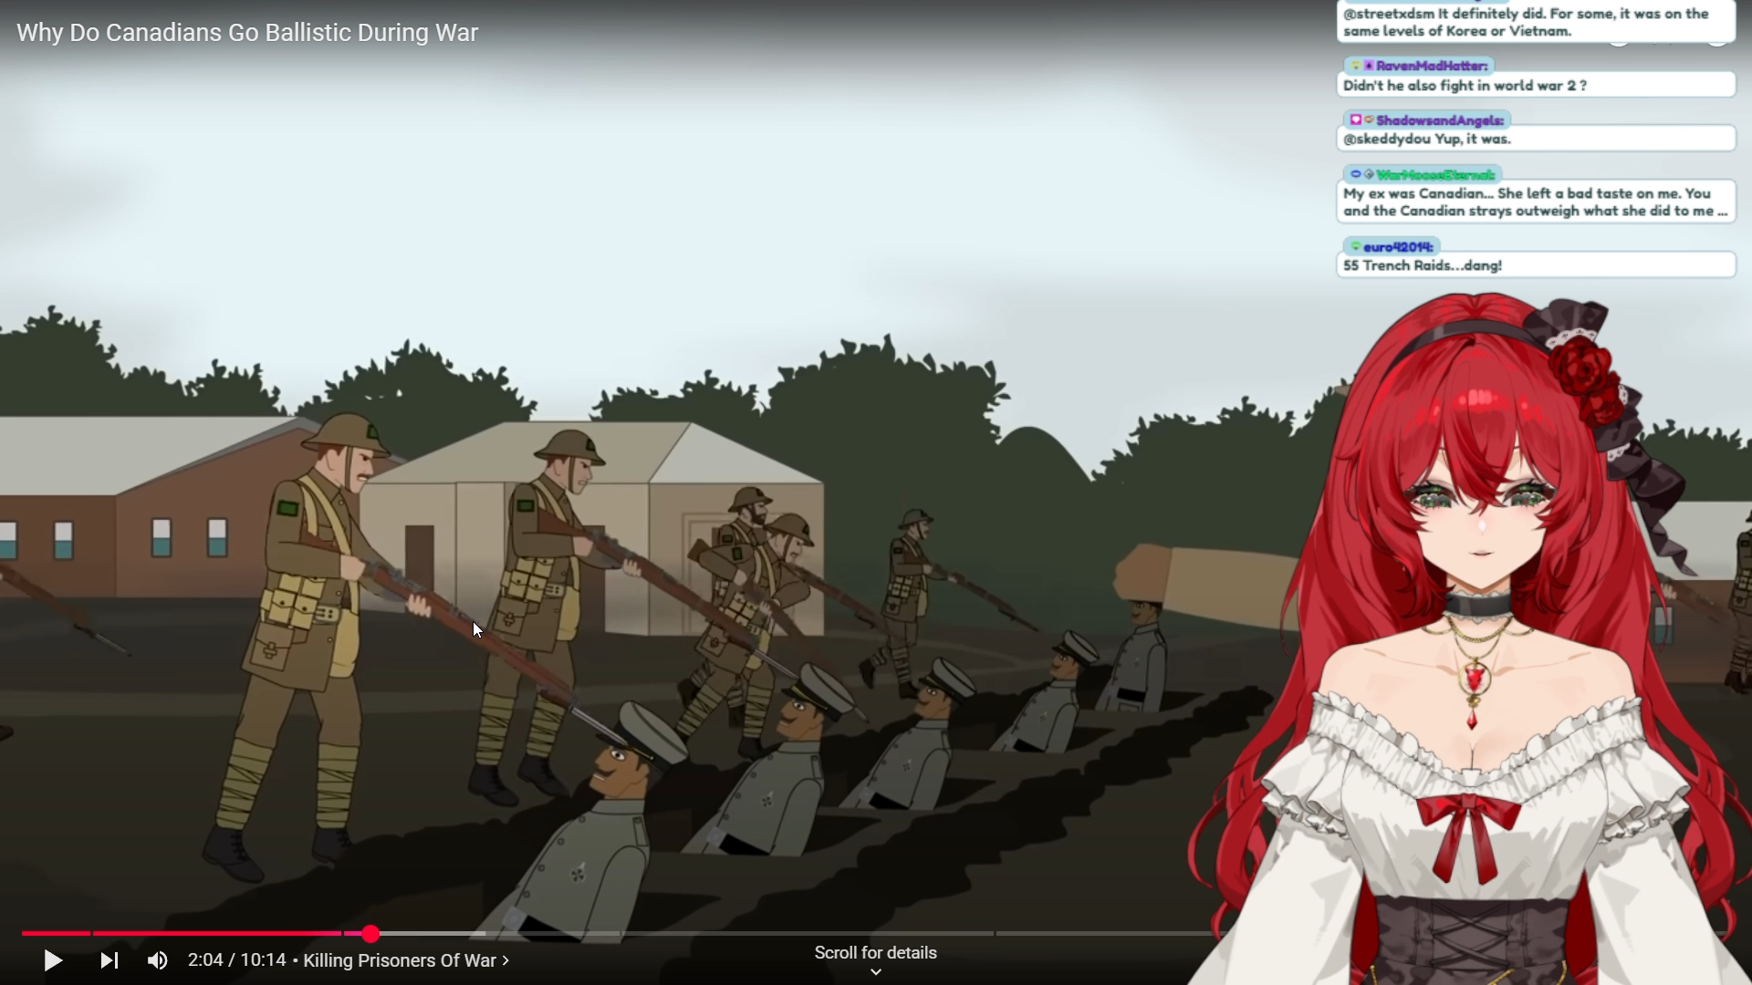Click the green badge icon beside euro42014
1752x985 pixels.
[1355, 247]
